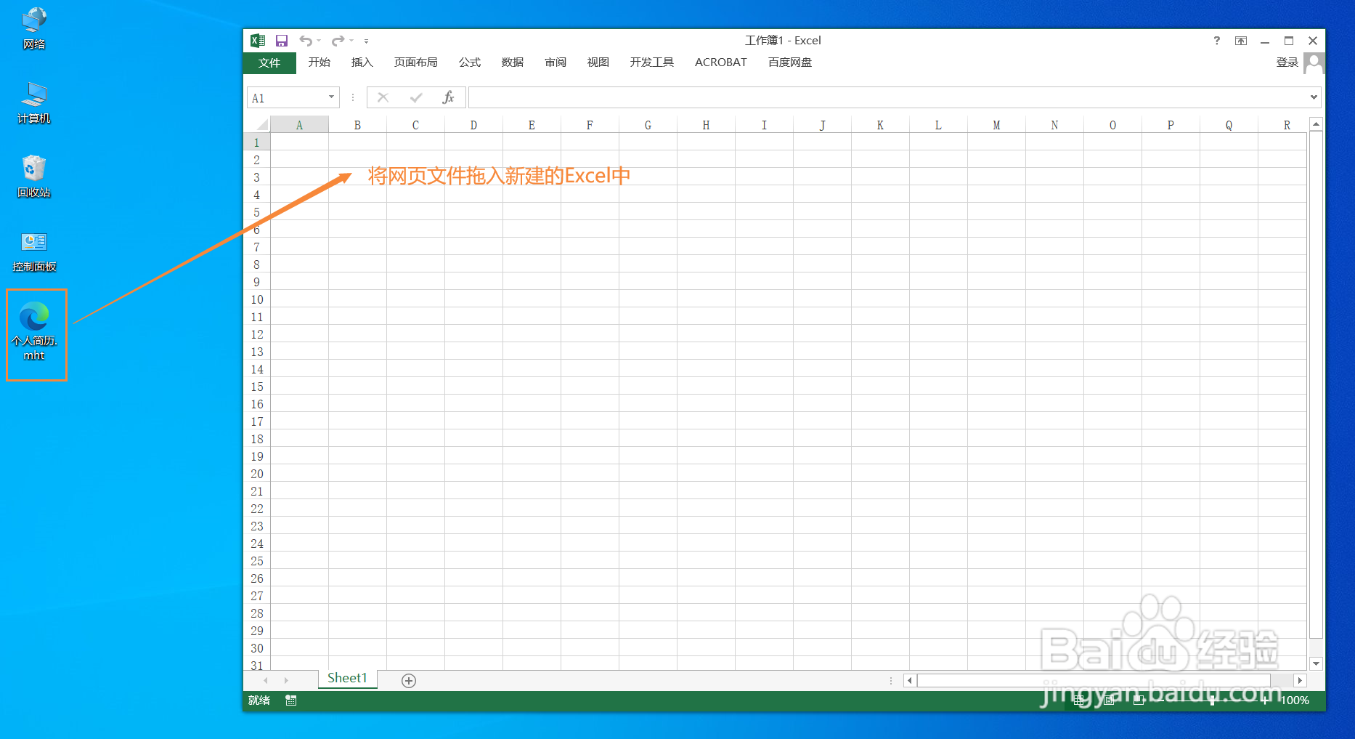This screenshot has width=1355, height=739.
Task: Switch to Normal view in status bar
Action: tap(1079, 700)
